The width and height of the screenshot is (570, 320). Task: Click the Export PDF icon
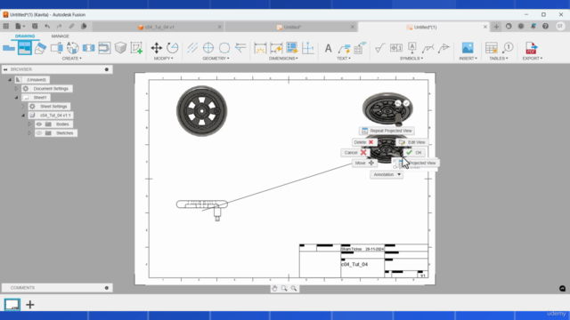531,48
